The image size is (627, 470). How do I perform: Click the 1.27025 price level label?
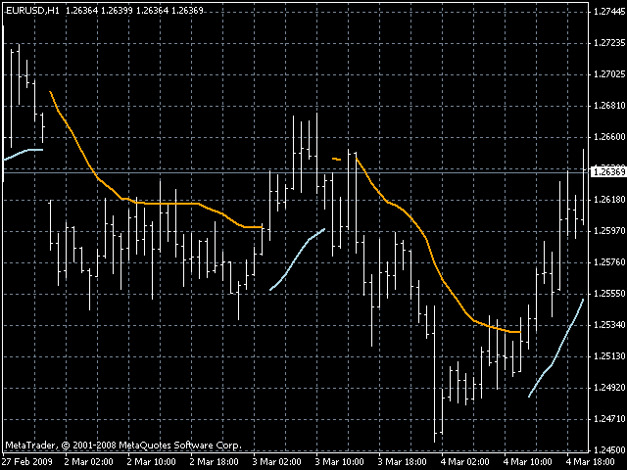(x=609, y=74)
